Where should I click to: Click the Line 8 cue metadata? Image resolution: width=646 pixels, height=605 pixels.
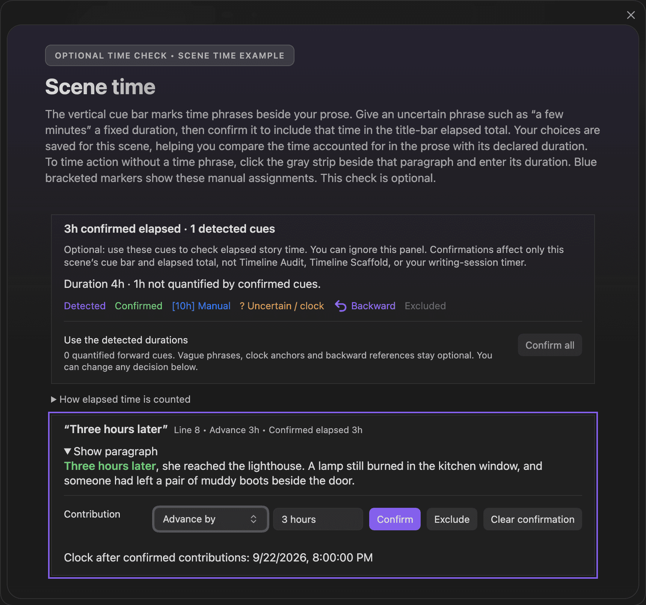[268, 430]
